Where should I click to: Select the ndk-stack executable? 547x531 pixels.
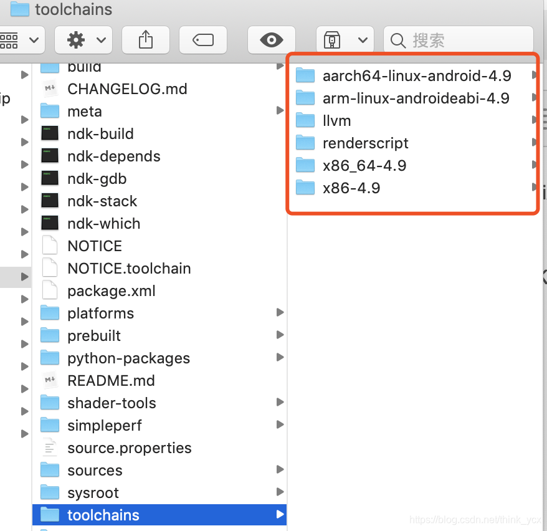coord(159,201)
